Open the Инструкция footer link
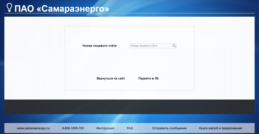The width and height of the screenshot is (259, 134). (105, 128)
